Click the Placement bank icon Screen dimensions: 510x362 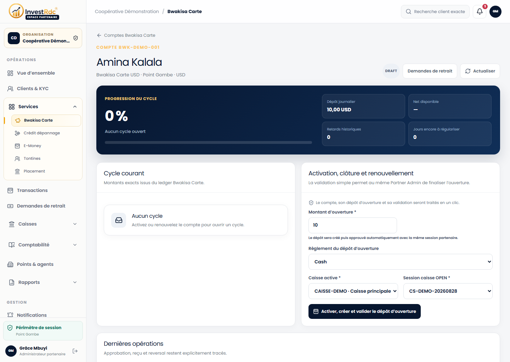tap(17, 171)
